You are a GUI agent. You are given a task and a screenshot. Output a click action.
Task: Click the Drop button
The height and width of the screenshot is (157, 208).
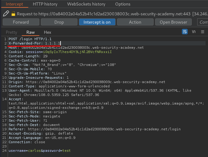pyautogui.click(x=59, y=22)
